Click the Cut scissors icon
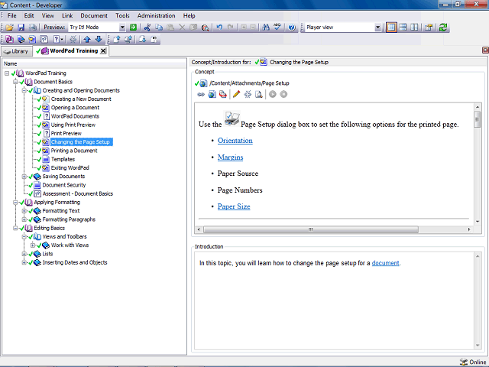 pos(147,28)
